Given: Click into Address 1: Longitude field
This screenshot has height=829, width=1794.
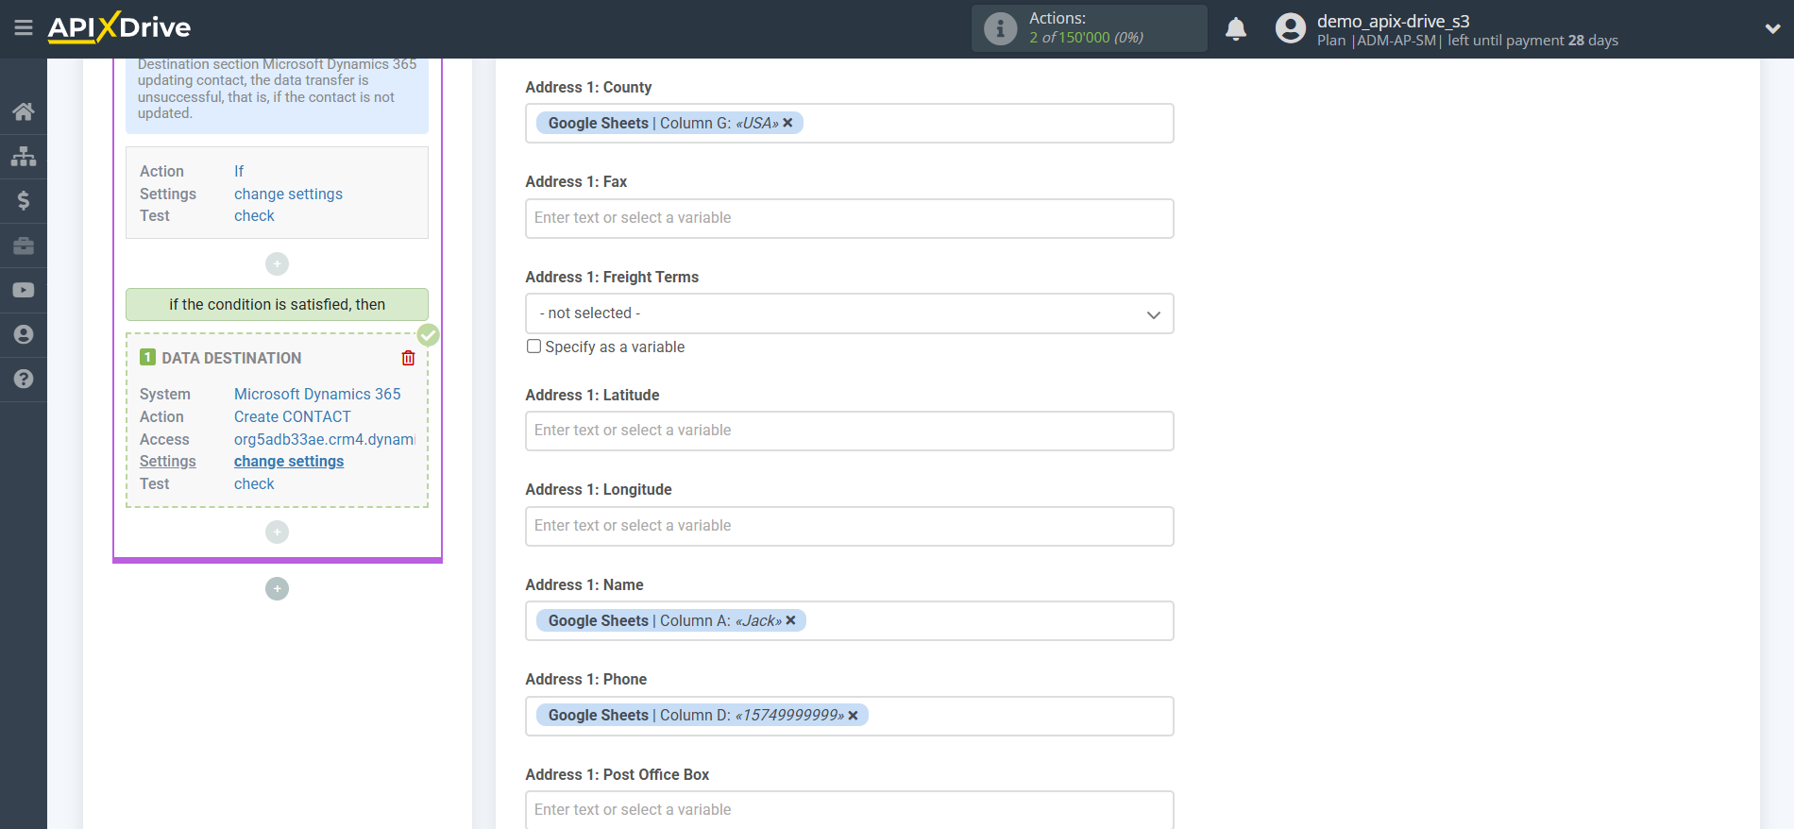Looking at the screenshot, I should pos(849,526).
